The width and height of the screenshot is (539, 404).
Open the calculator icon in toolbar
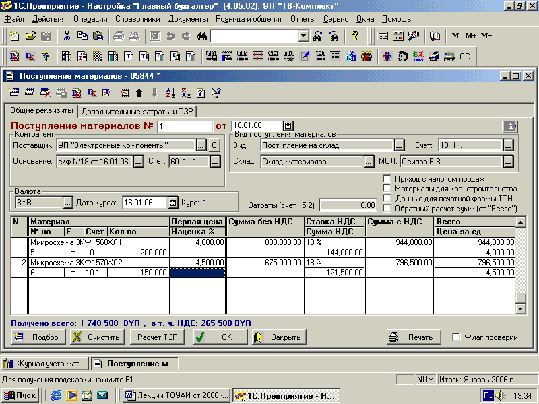click(x=383, y=36)
